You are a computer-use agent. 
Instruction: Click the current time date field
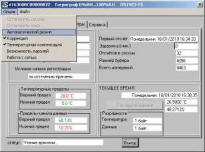point(160,95)
